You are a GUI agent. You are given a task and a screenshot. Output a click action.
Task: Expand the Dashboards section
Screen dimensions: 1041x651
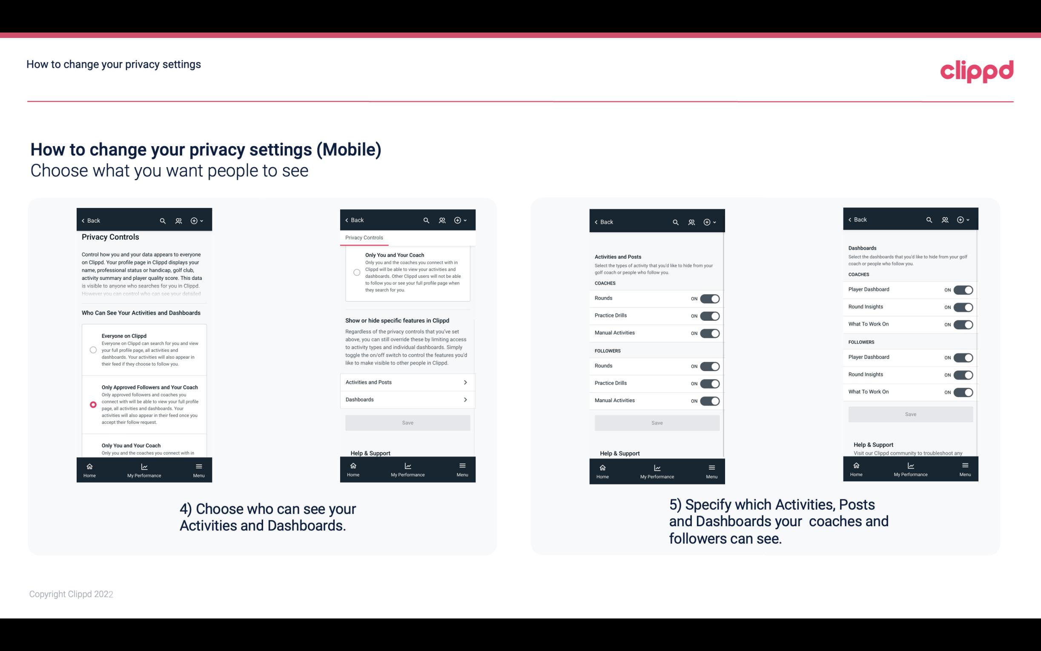point(407,399)
